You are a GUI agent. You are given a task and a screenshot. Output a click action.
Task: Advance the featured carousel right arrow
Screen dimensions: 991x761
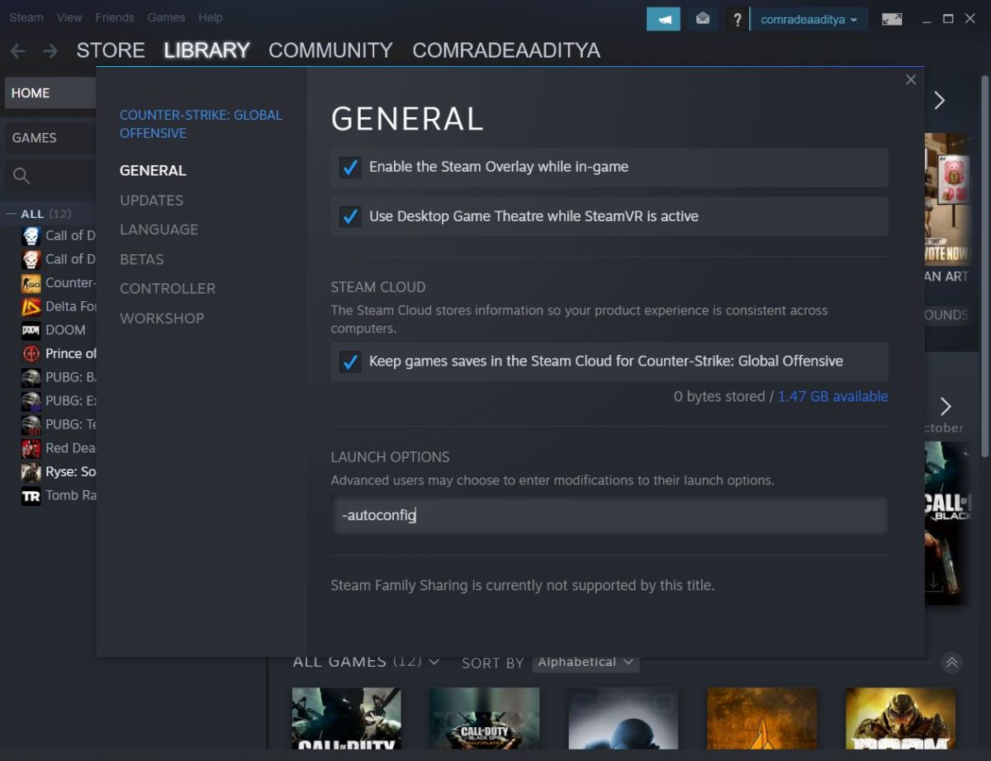[939, 101]
